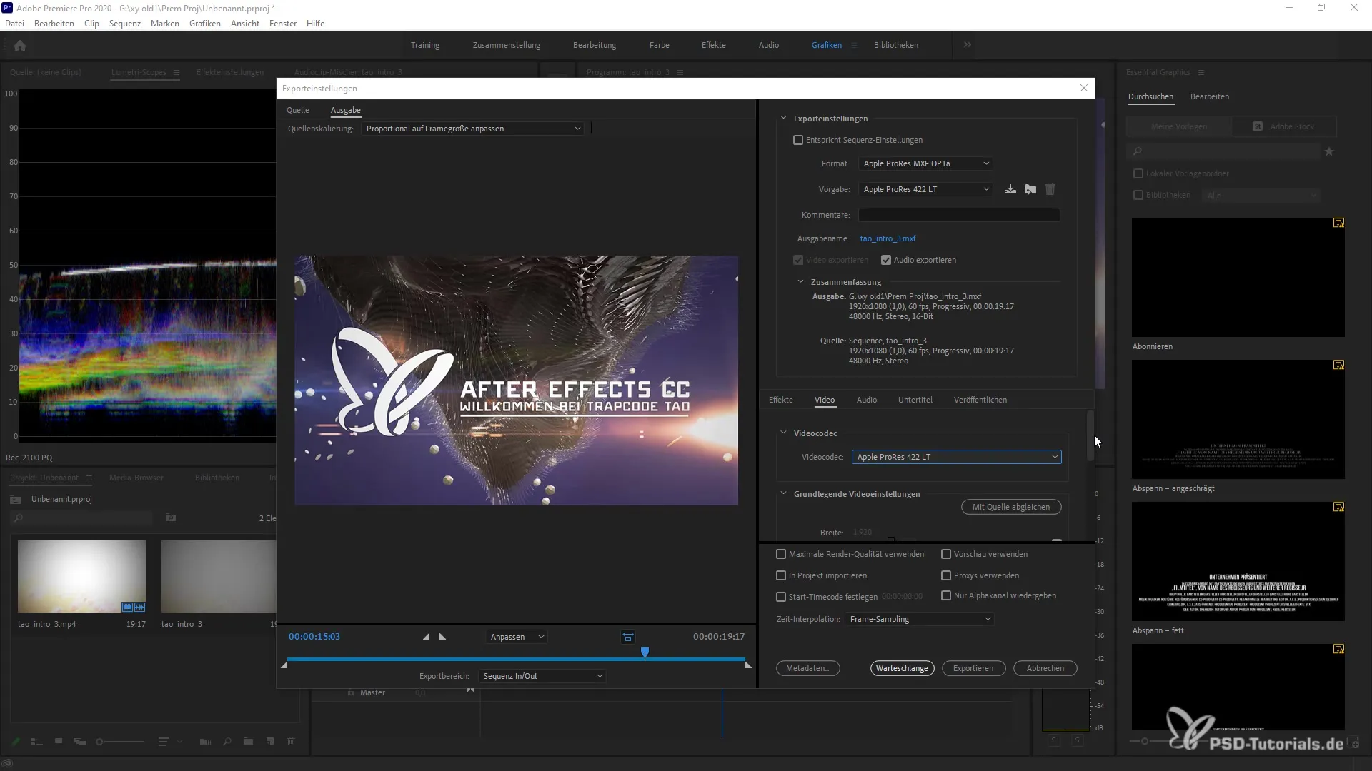1372x771 pixels.
Task: Open the Veröffentlichen tab
Action: pos(980,400)
